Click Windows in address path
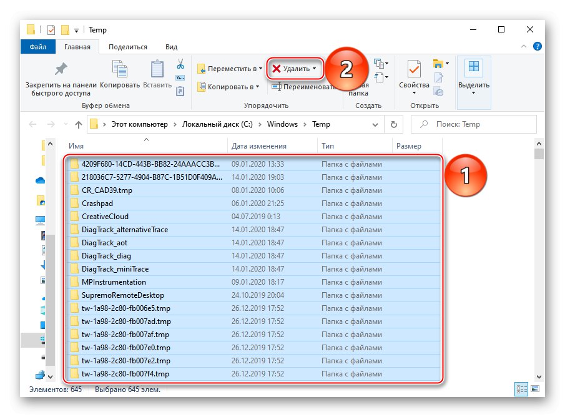Viewport: 565px width, 417px height. point(282,124)
